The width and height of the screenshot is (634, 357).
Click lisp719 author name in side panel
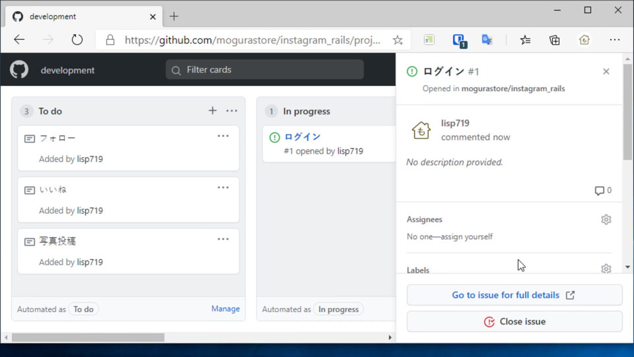point(455,123)
